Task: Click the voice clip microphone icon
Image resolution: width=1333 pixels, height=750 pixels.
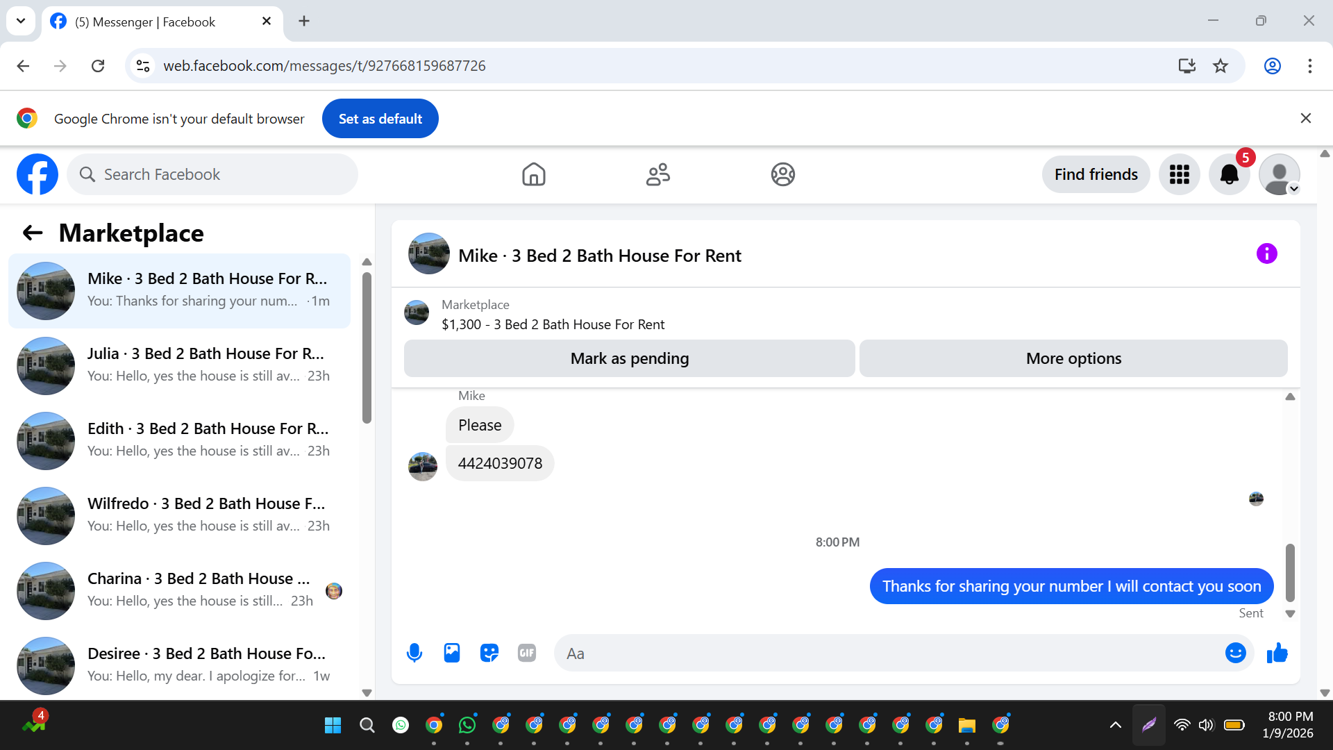Action: (x=414, y=653)
